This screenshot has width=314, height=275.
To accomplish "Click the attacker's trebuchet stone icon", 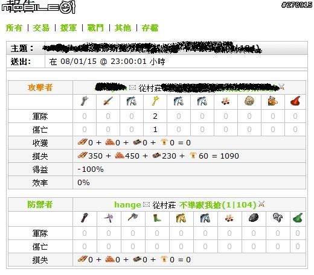I will pyautogui.click(x=249, y=101).
